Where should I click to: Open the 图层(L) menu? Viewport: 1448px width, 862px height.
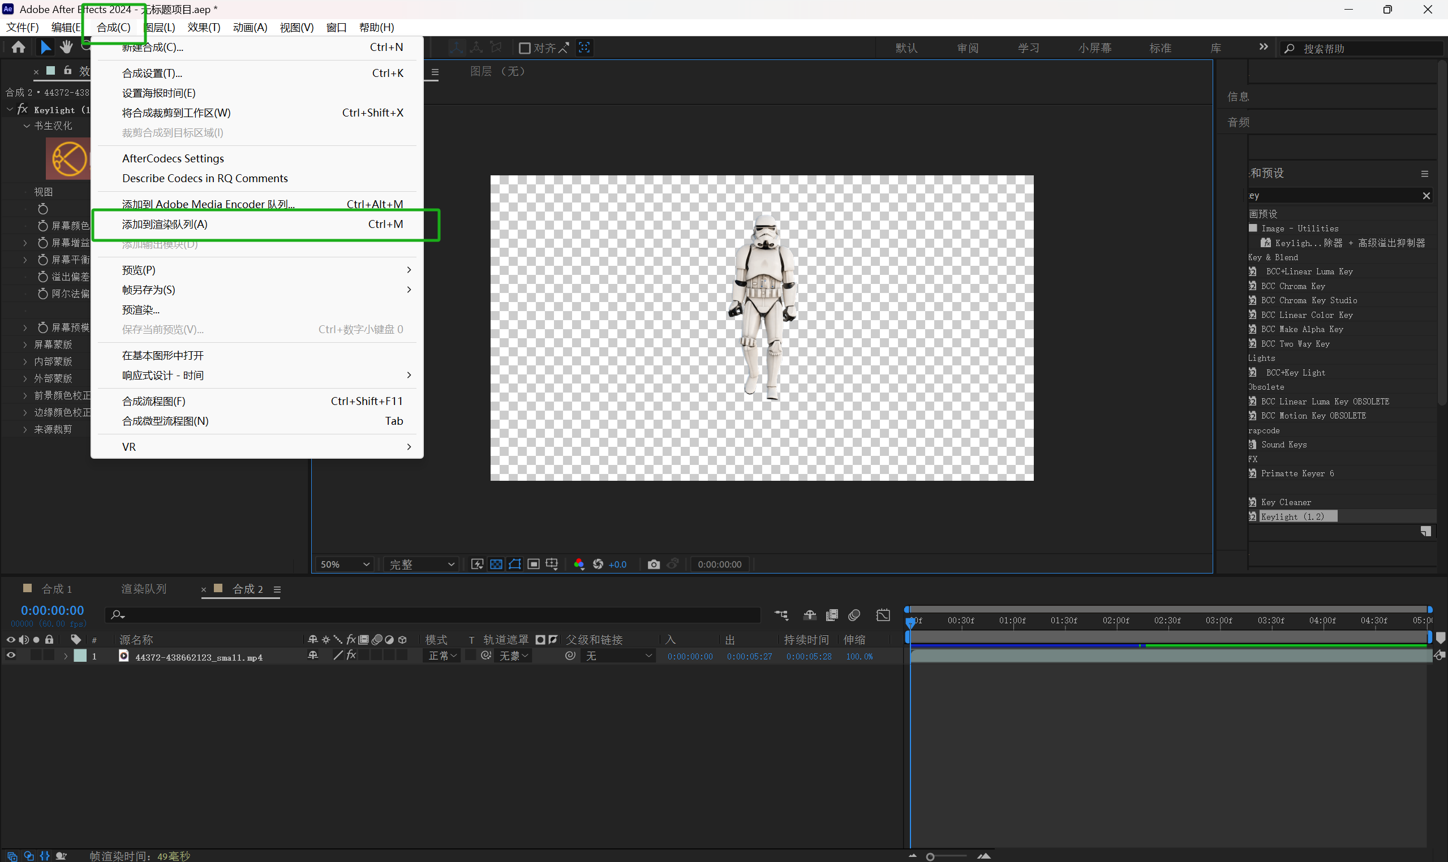(x=160, y=27)
